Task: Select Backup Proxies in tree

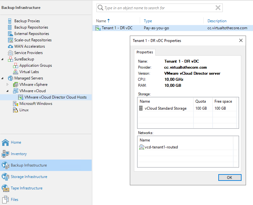Action: pyautogui.click(x=27, y=21)
